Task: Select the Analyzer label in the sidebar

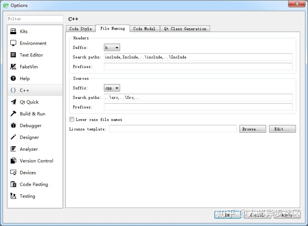Action: 29,149
